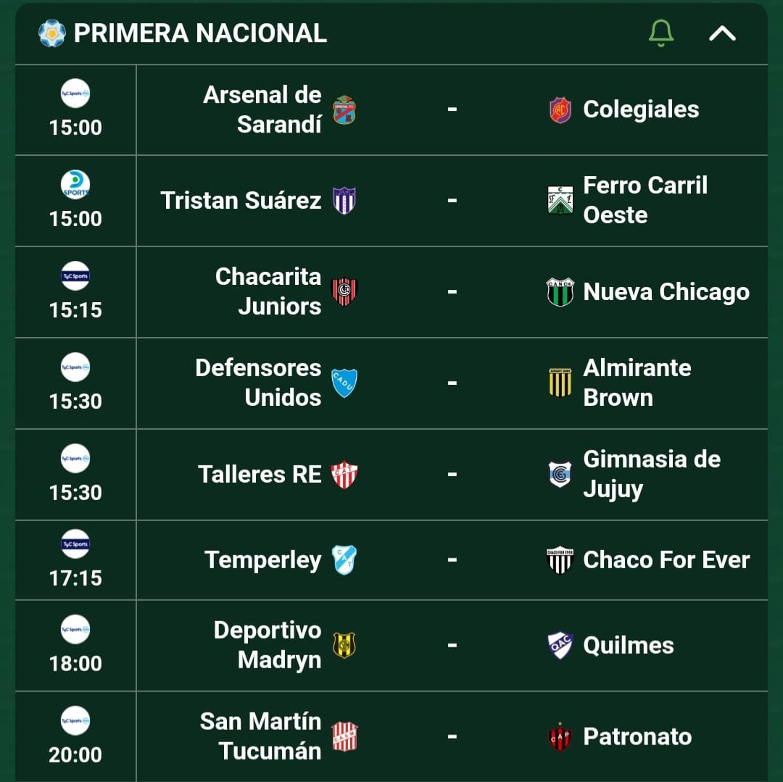
Task: Open the Defensores Unidos CADU shield
Action: [x=344, y=383]
